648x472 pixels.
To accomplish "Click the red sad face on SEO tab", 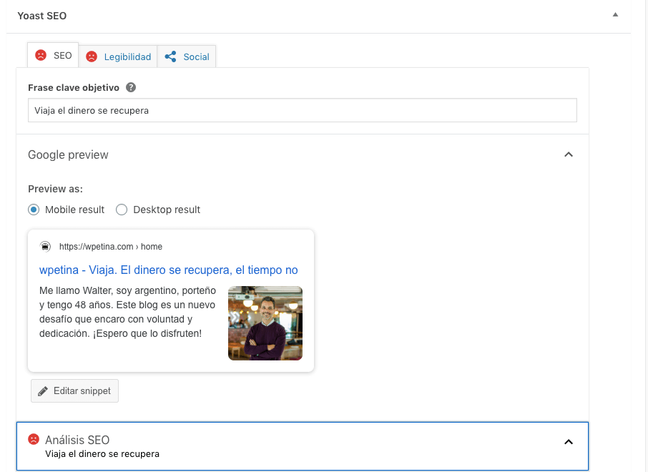I will pyautogui.click(x=41, y=55).
